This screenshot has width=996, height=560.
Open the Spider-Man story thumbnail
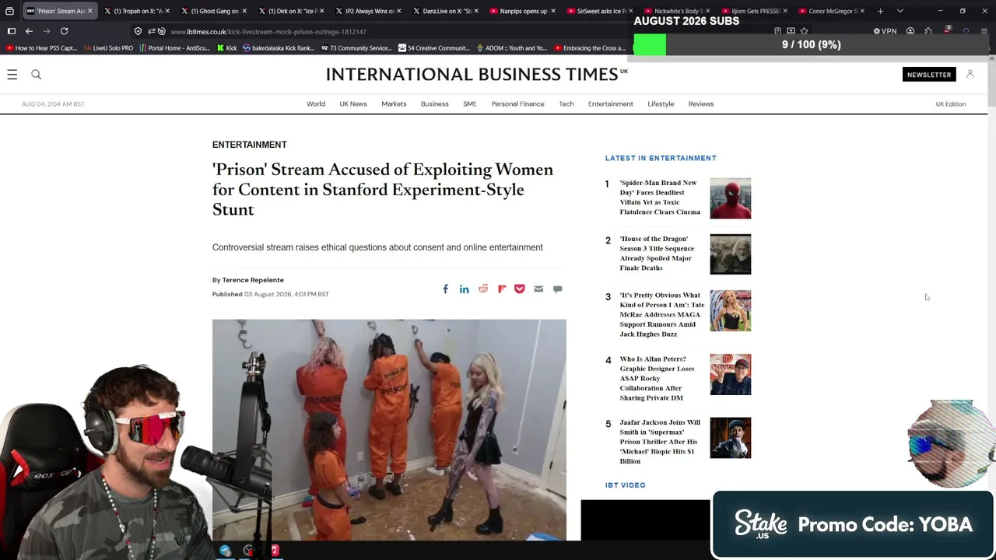(730, 198)
